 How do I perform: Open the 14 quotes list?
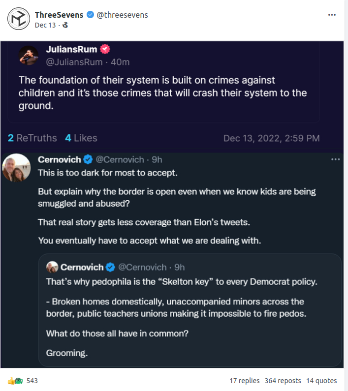(321, 381)
